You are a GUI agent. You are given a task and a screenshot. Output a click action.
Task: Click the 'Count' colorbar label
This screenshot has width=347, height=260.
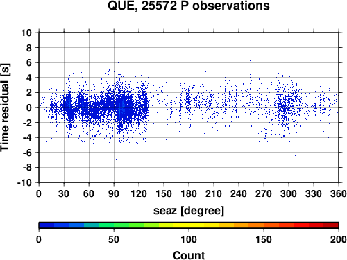(189, 255)
